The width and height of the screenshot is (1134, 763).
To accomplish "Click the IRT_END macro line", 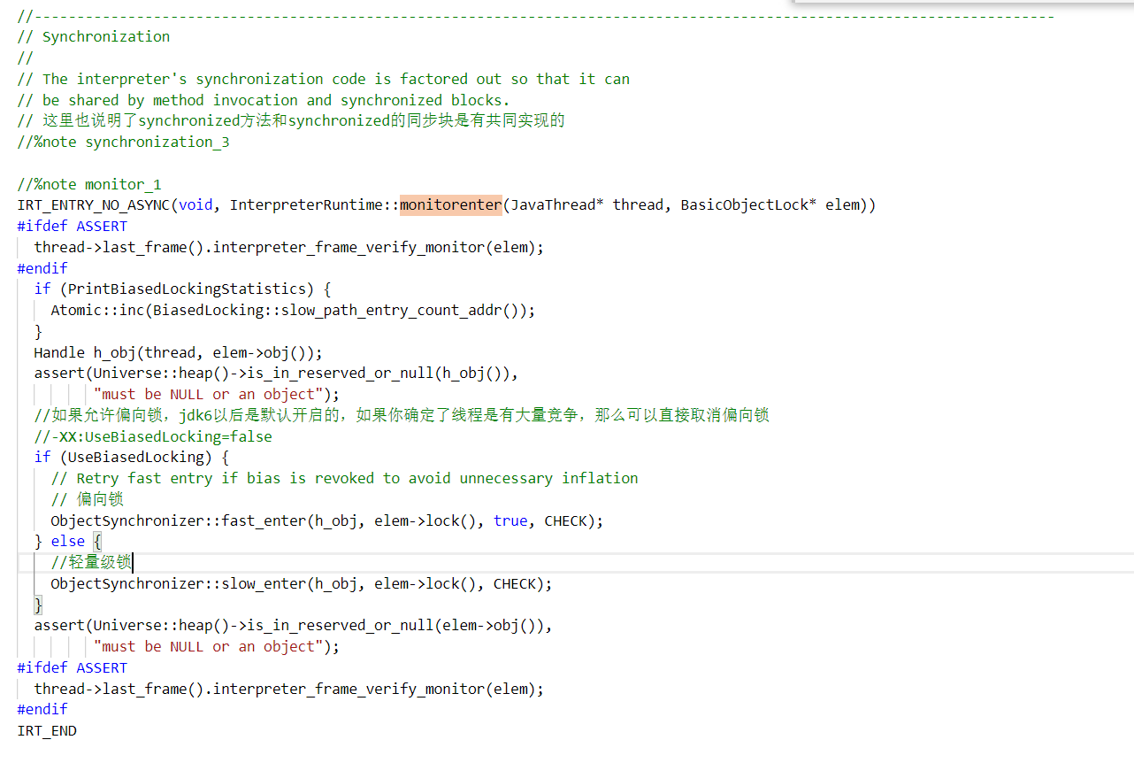I will pos(47,731).
